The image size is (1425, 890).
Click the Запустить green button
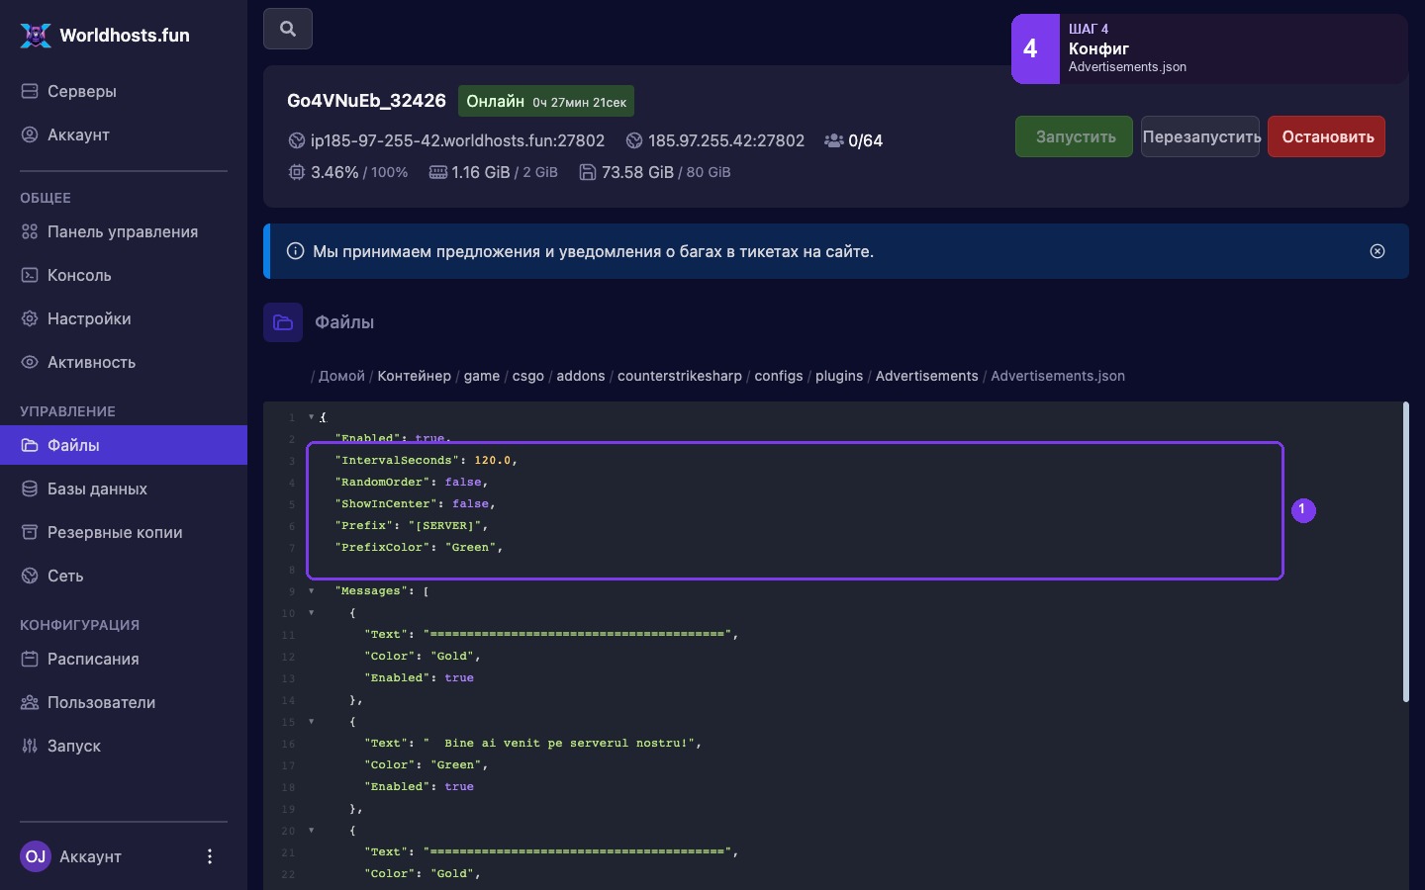click(x=1075, y=136)
